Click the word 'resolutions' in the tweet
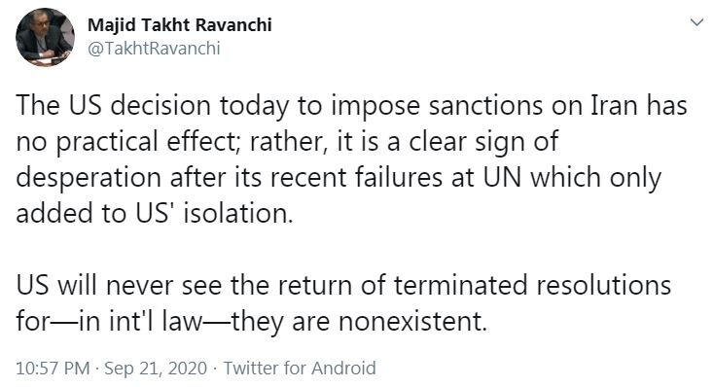Viewport: 714px width, 387px height. [x=604, y=286]
